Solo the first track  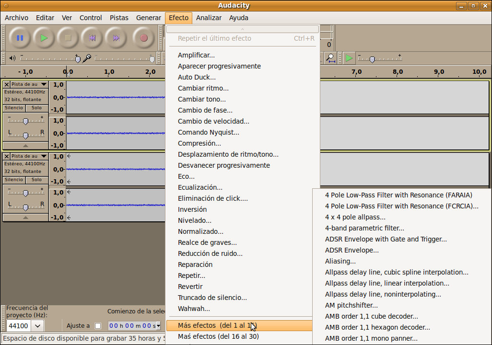tap(36, 108)
